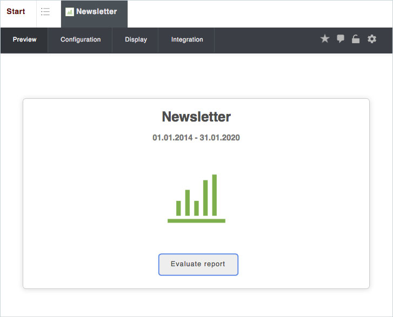The image size is (393, 317).
Task: Click the horizontal baseline of the chart graphic
Action: pyautogui.click(x=196, y=220)
